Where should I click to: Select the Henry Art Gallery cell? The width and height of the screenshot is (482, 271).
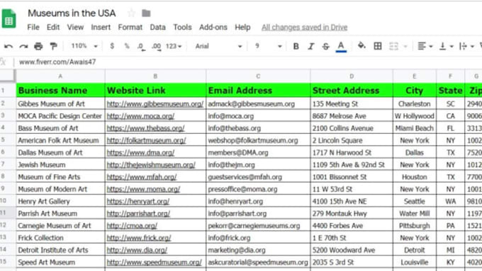point(60,202)
